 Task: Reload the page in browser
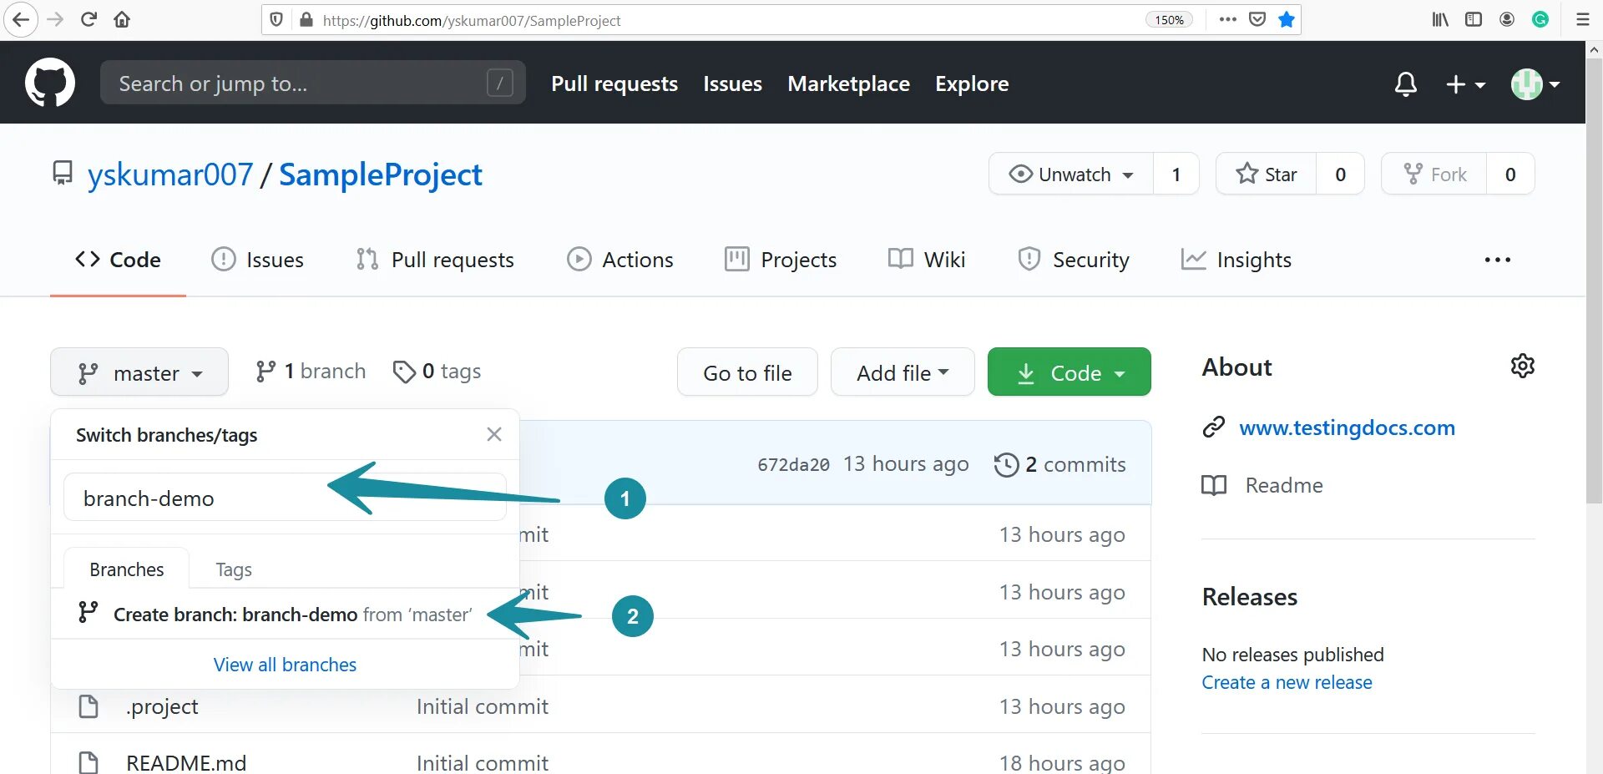pyautogui.click(x=88, y=19)
